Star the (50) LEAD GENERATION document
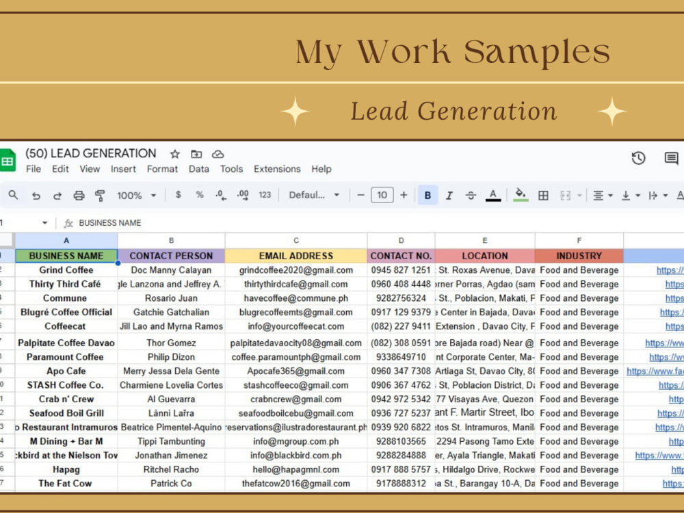Viewport: 684px width, 513px height. pos(175,154)
